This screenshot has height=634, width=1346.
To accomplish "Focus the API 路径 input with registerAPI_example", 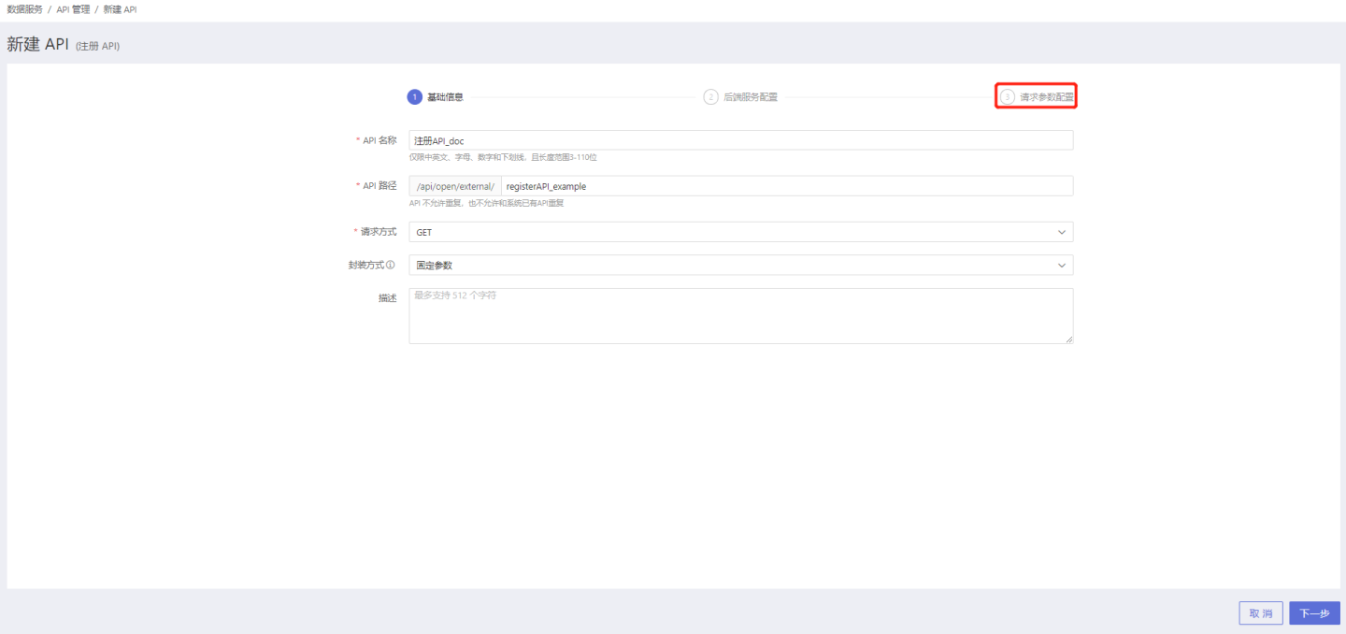I will click(x=787, y=186).
